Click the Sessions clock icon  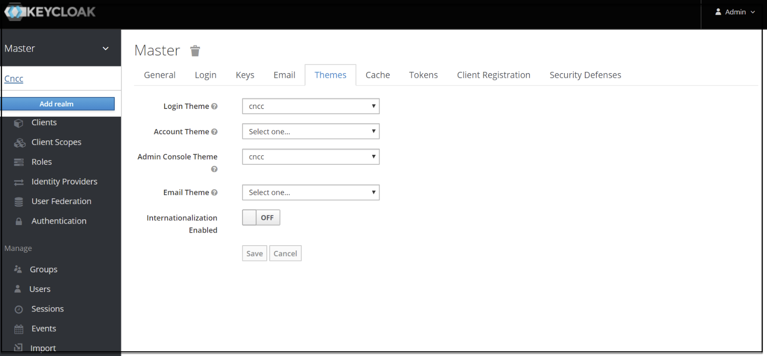click(19, 309)
